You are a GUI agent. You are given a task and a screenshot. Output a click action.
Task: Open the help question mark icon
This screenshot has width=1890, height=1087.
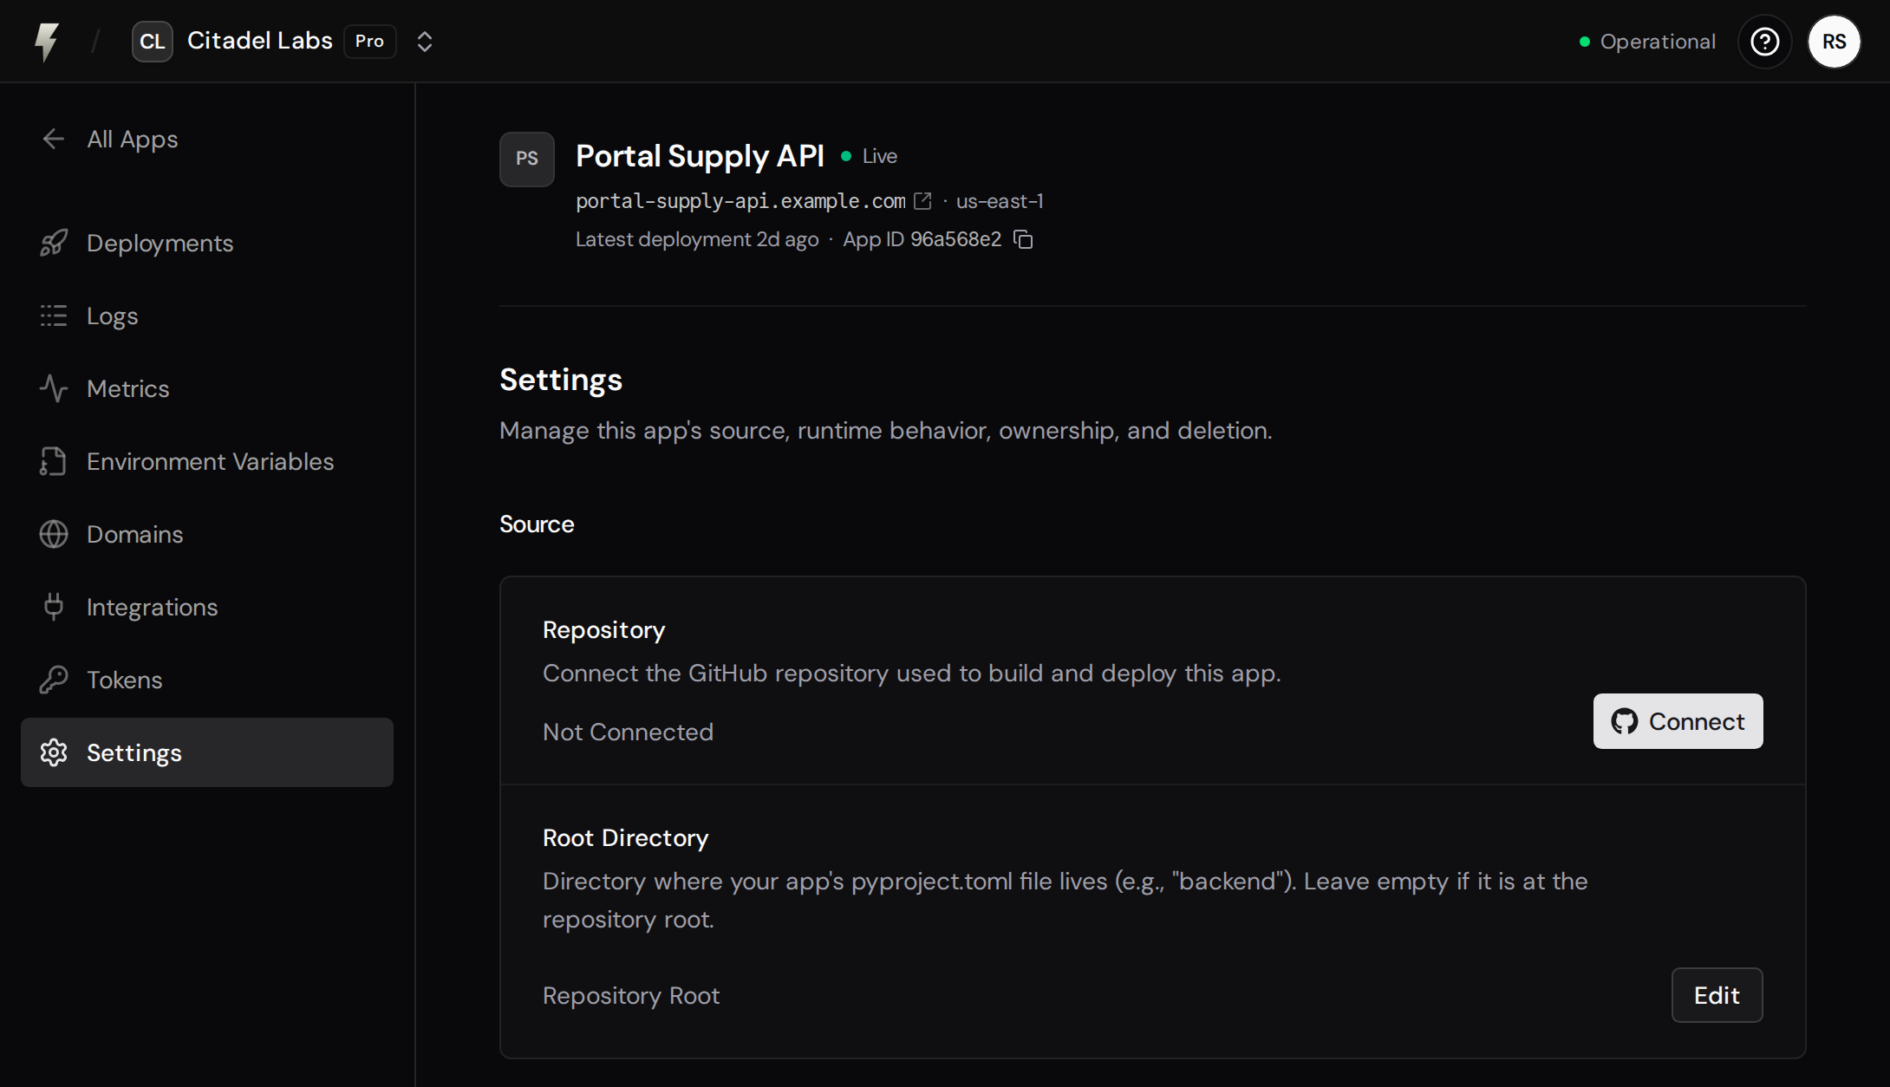click(1765, 42)
